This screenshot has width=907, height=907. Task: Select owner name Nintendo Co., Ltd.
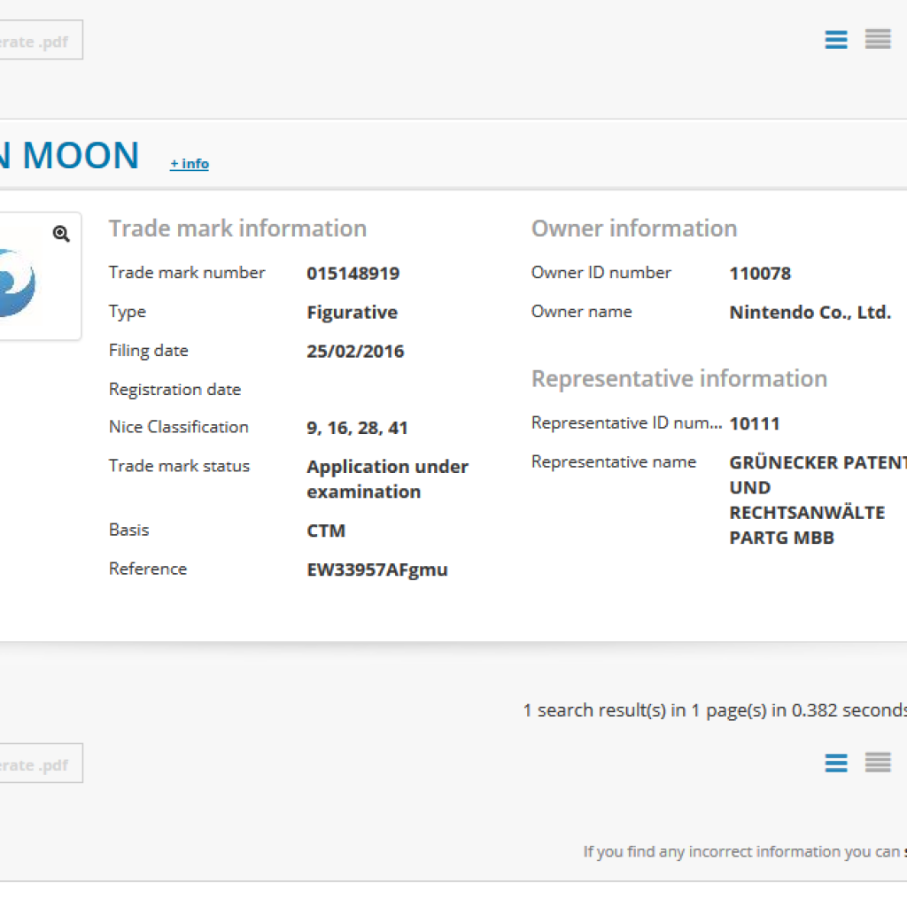[810, 313]
